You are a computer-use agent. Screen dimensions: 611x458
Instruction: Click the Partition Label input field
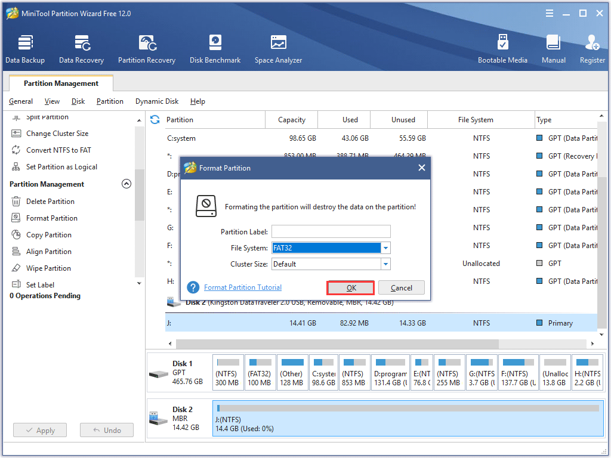[x=331, y=232]
